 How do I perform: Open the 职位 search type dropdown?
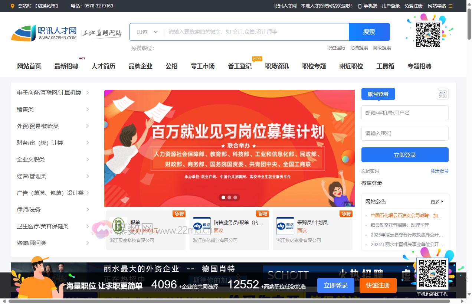click(146, 32)
